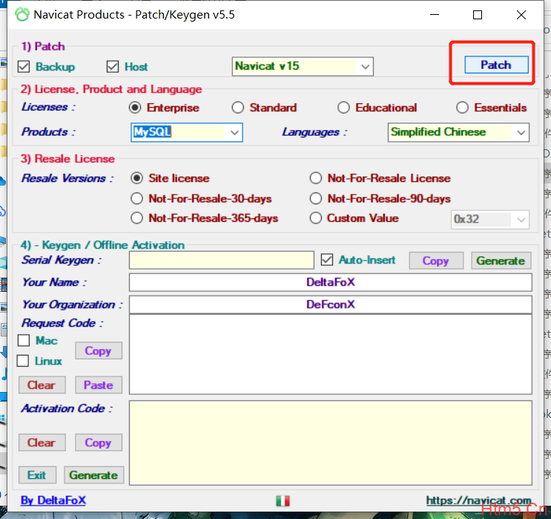Click inside the Request Code text area
This screenshot has width=551, height=519.
coord(330,354)
